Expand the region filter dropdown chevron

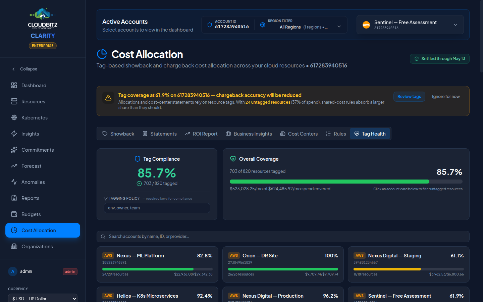(339, 27)
